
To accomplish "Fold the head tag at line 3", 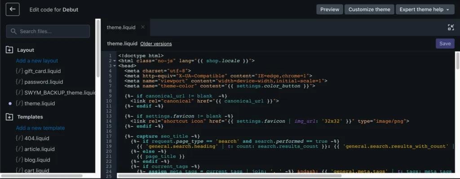I will [115, 66].
